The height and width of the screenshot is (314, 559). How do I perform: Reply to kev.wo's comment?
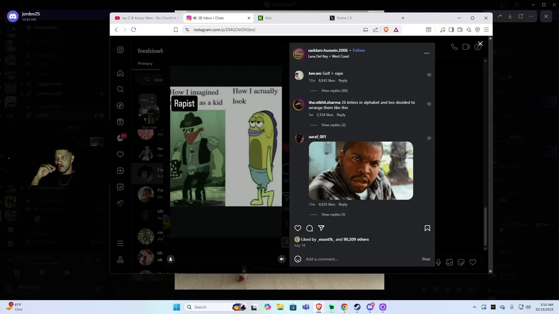click(343, 81)
